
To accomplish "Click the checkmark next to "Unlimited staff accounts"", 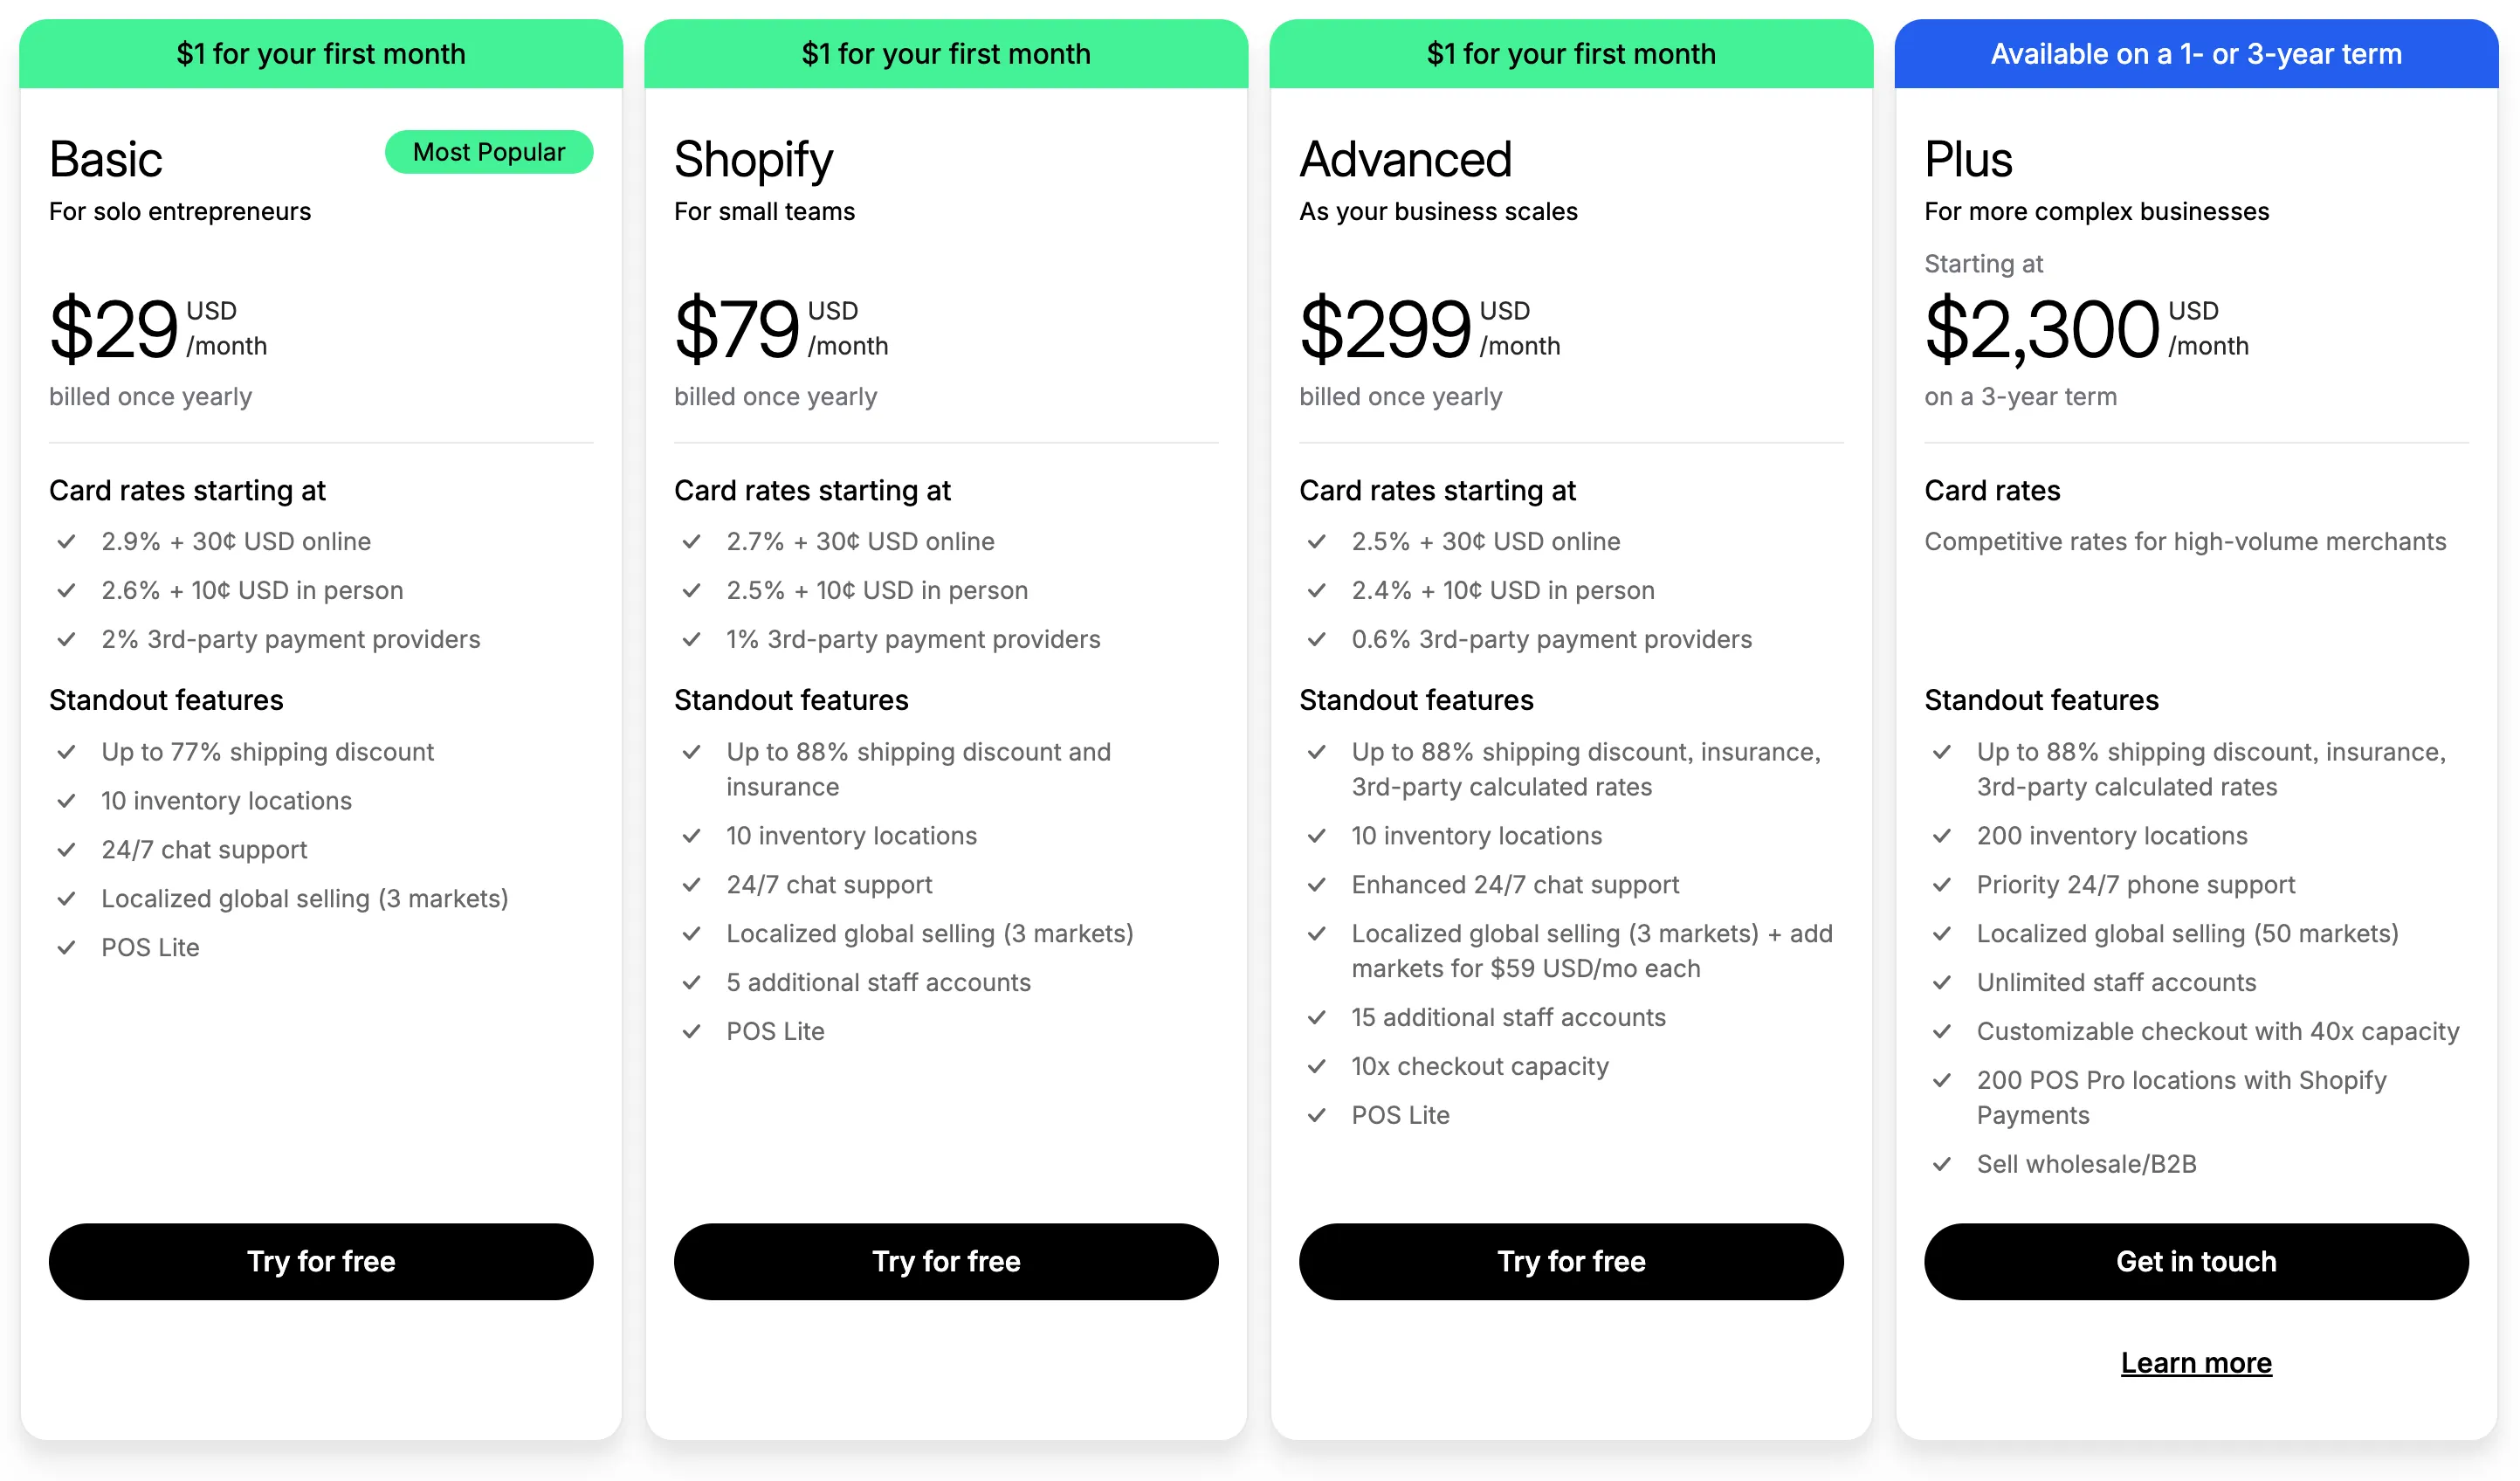I will click(x=1943, y=982).
